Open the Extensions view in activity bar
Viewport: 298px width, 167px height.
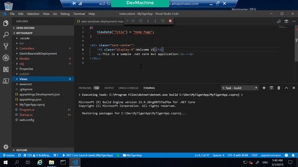coord(6,70)
